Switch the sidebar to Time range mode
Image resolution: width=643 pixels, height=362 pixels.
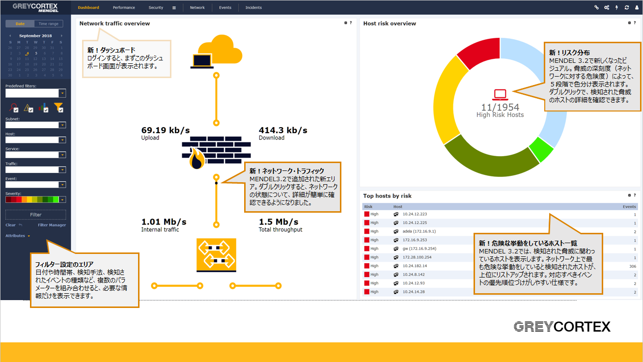[49, 24]
